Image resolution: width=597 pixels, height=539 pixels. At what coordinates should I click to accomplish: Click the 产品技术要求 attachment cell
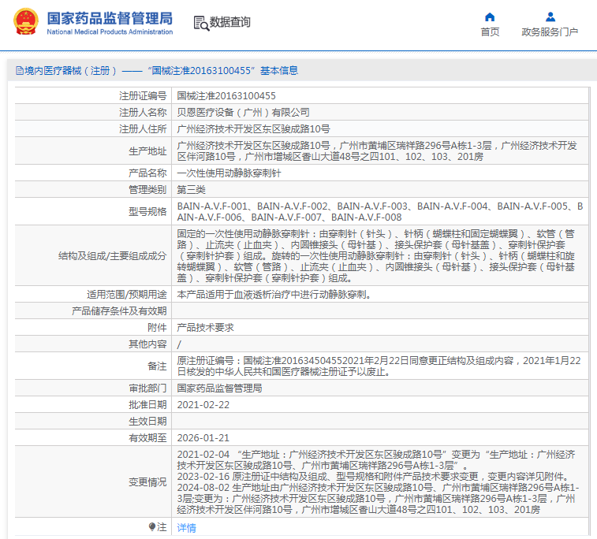tap(205, 327)
